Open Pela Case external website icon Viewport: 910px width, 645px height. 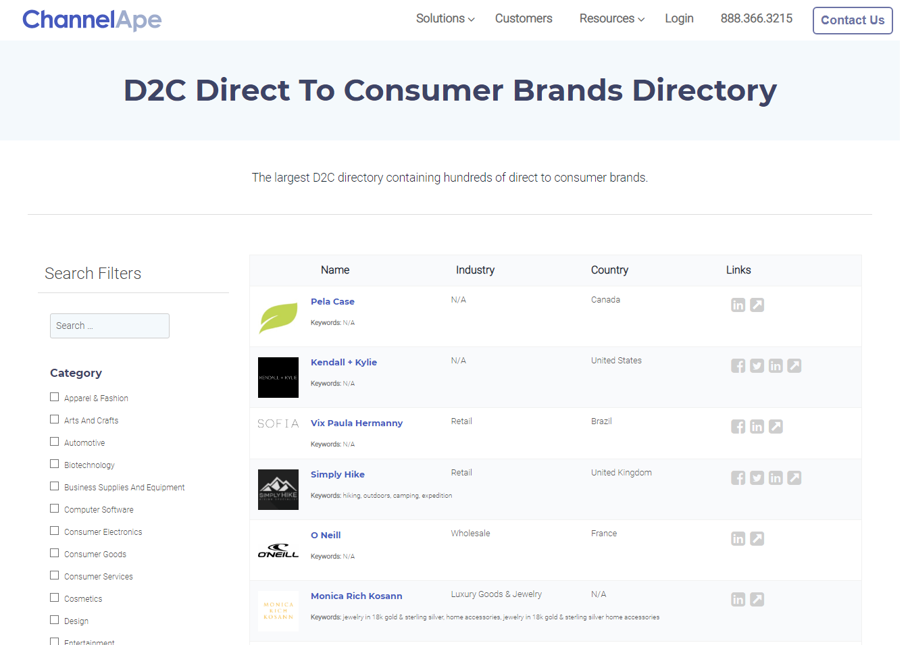(757, 305)
